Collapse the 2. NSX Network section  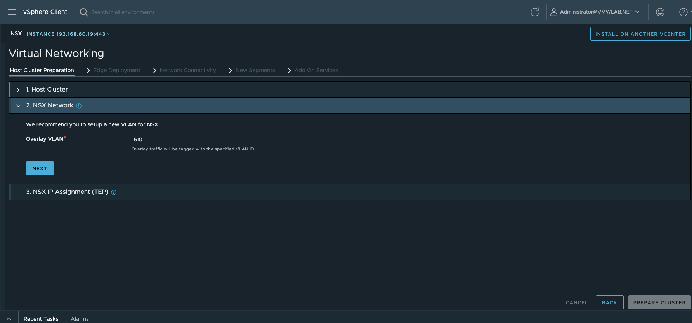pos(18,105)
